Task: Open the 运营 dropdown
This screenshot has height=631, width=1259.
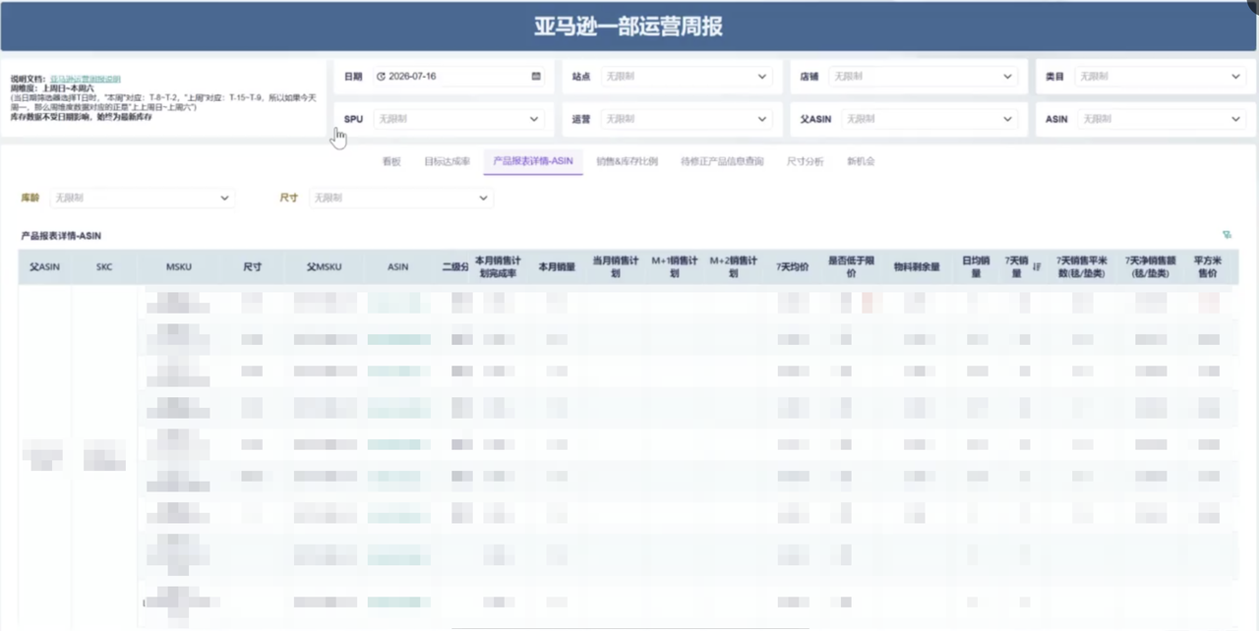Action: 687,119
